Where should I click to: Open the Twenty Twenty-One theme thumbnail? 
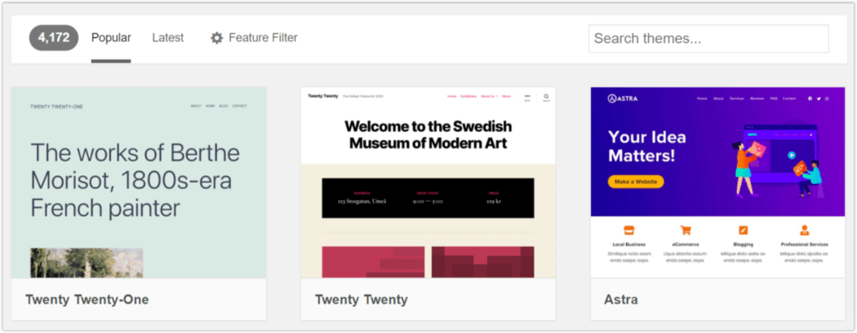(x=139, y=182)
